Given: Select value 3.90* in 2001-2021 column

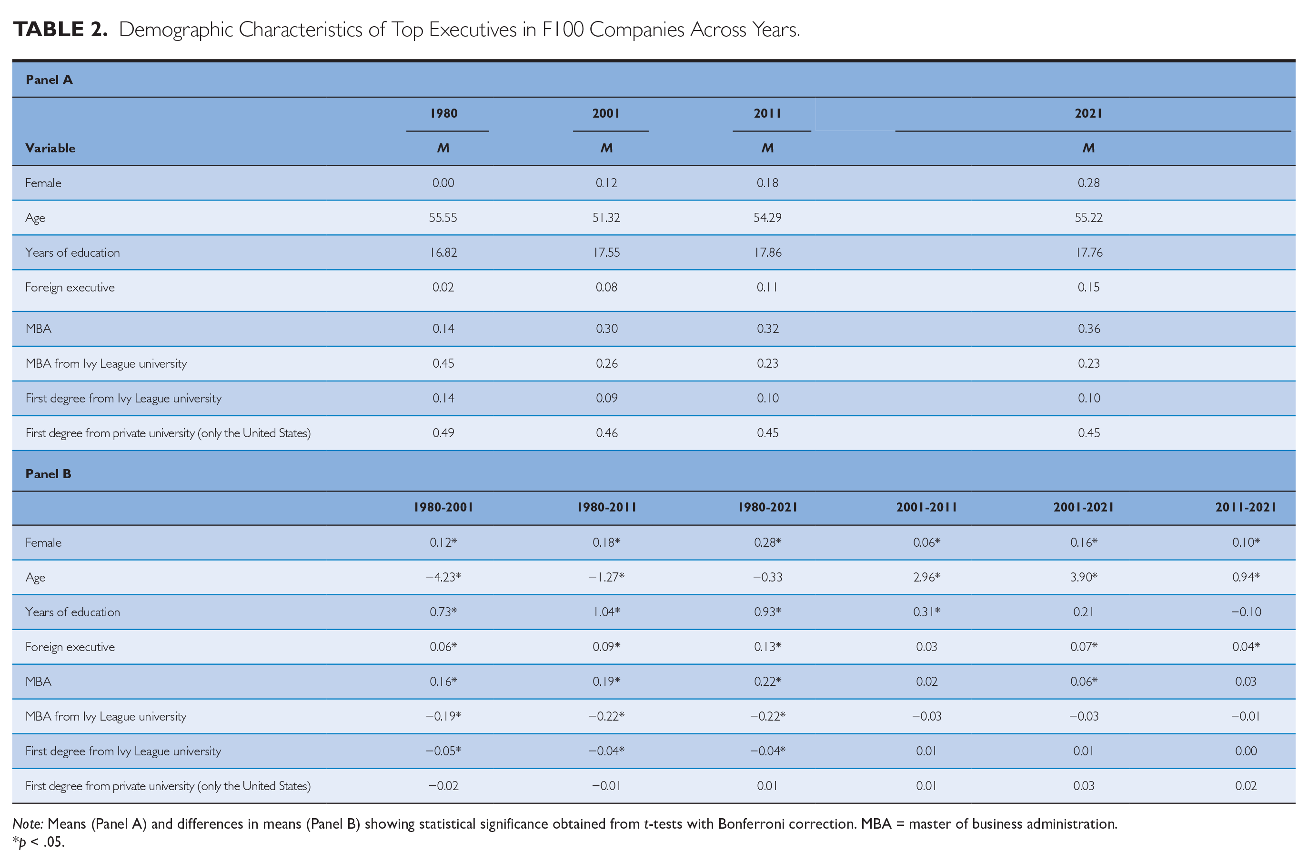Looking at the screenshot, I should pos(1083,577).
